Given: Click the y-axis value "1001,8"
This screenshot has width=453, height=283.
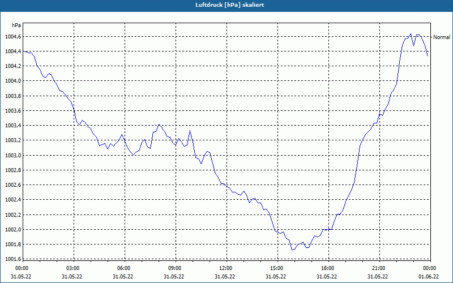Looking at the screenshot, I should pyautogui.click(x=13, y=245).
